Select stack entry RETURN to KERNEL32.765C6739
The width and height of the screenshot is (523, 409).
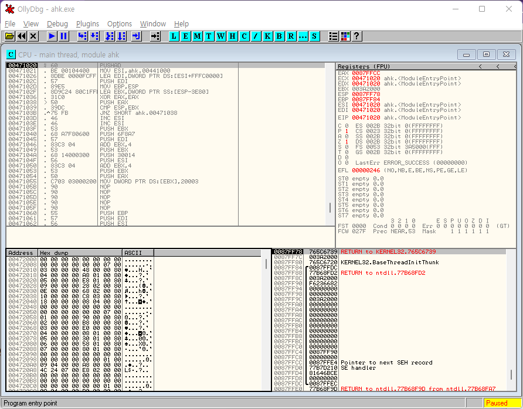389,251
